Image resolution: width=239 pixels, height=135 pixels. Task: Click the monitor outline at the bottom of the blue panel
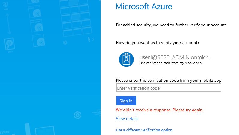click(45, 131)
